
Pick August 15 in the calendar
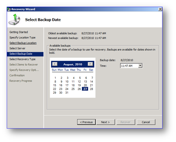(55, 85)
